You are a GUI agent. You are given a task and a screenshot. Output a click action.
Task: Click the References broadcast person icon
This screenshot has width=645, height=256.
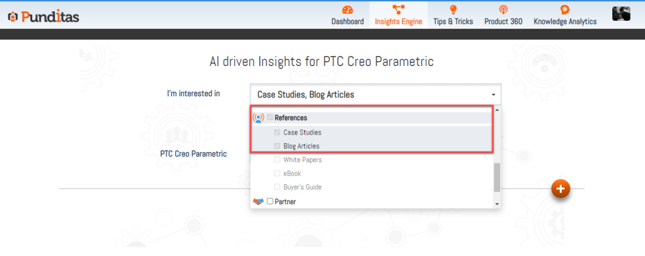click(x=258, y=118)
